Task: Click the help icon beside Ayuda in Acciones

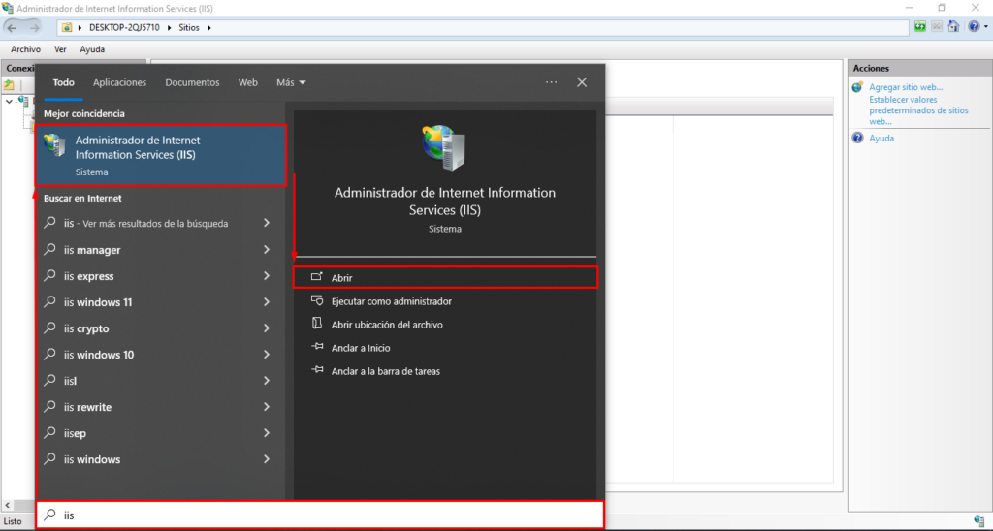Action: [x=857, y=138]
